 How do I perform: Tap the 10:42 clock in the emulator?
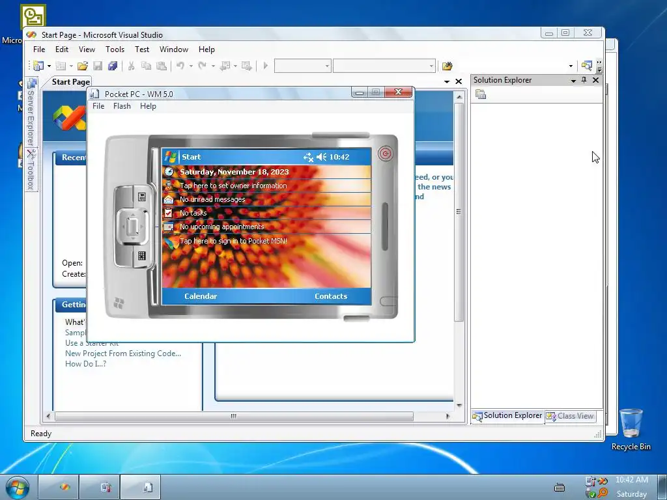pos(339,157)
